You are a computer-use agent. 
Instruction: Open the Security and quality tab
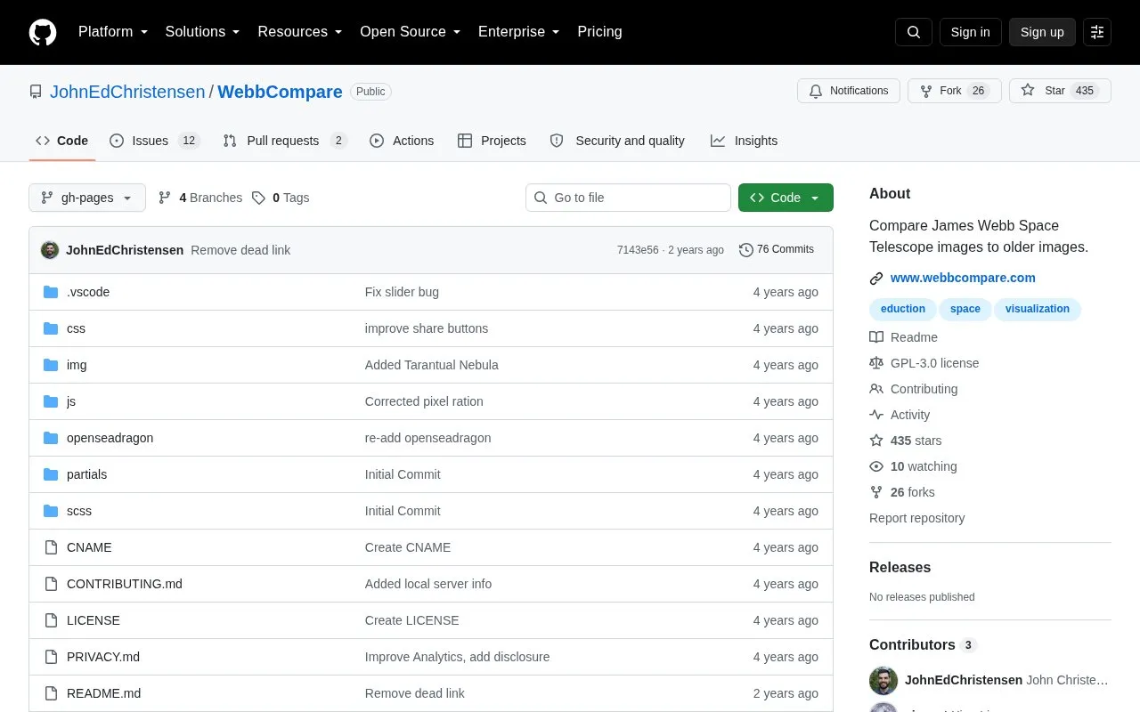tap(617, 141)
